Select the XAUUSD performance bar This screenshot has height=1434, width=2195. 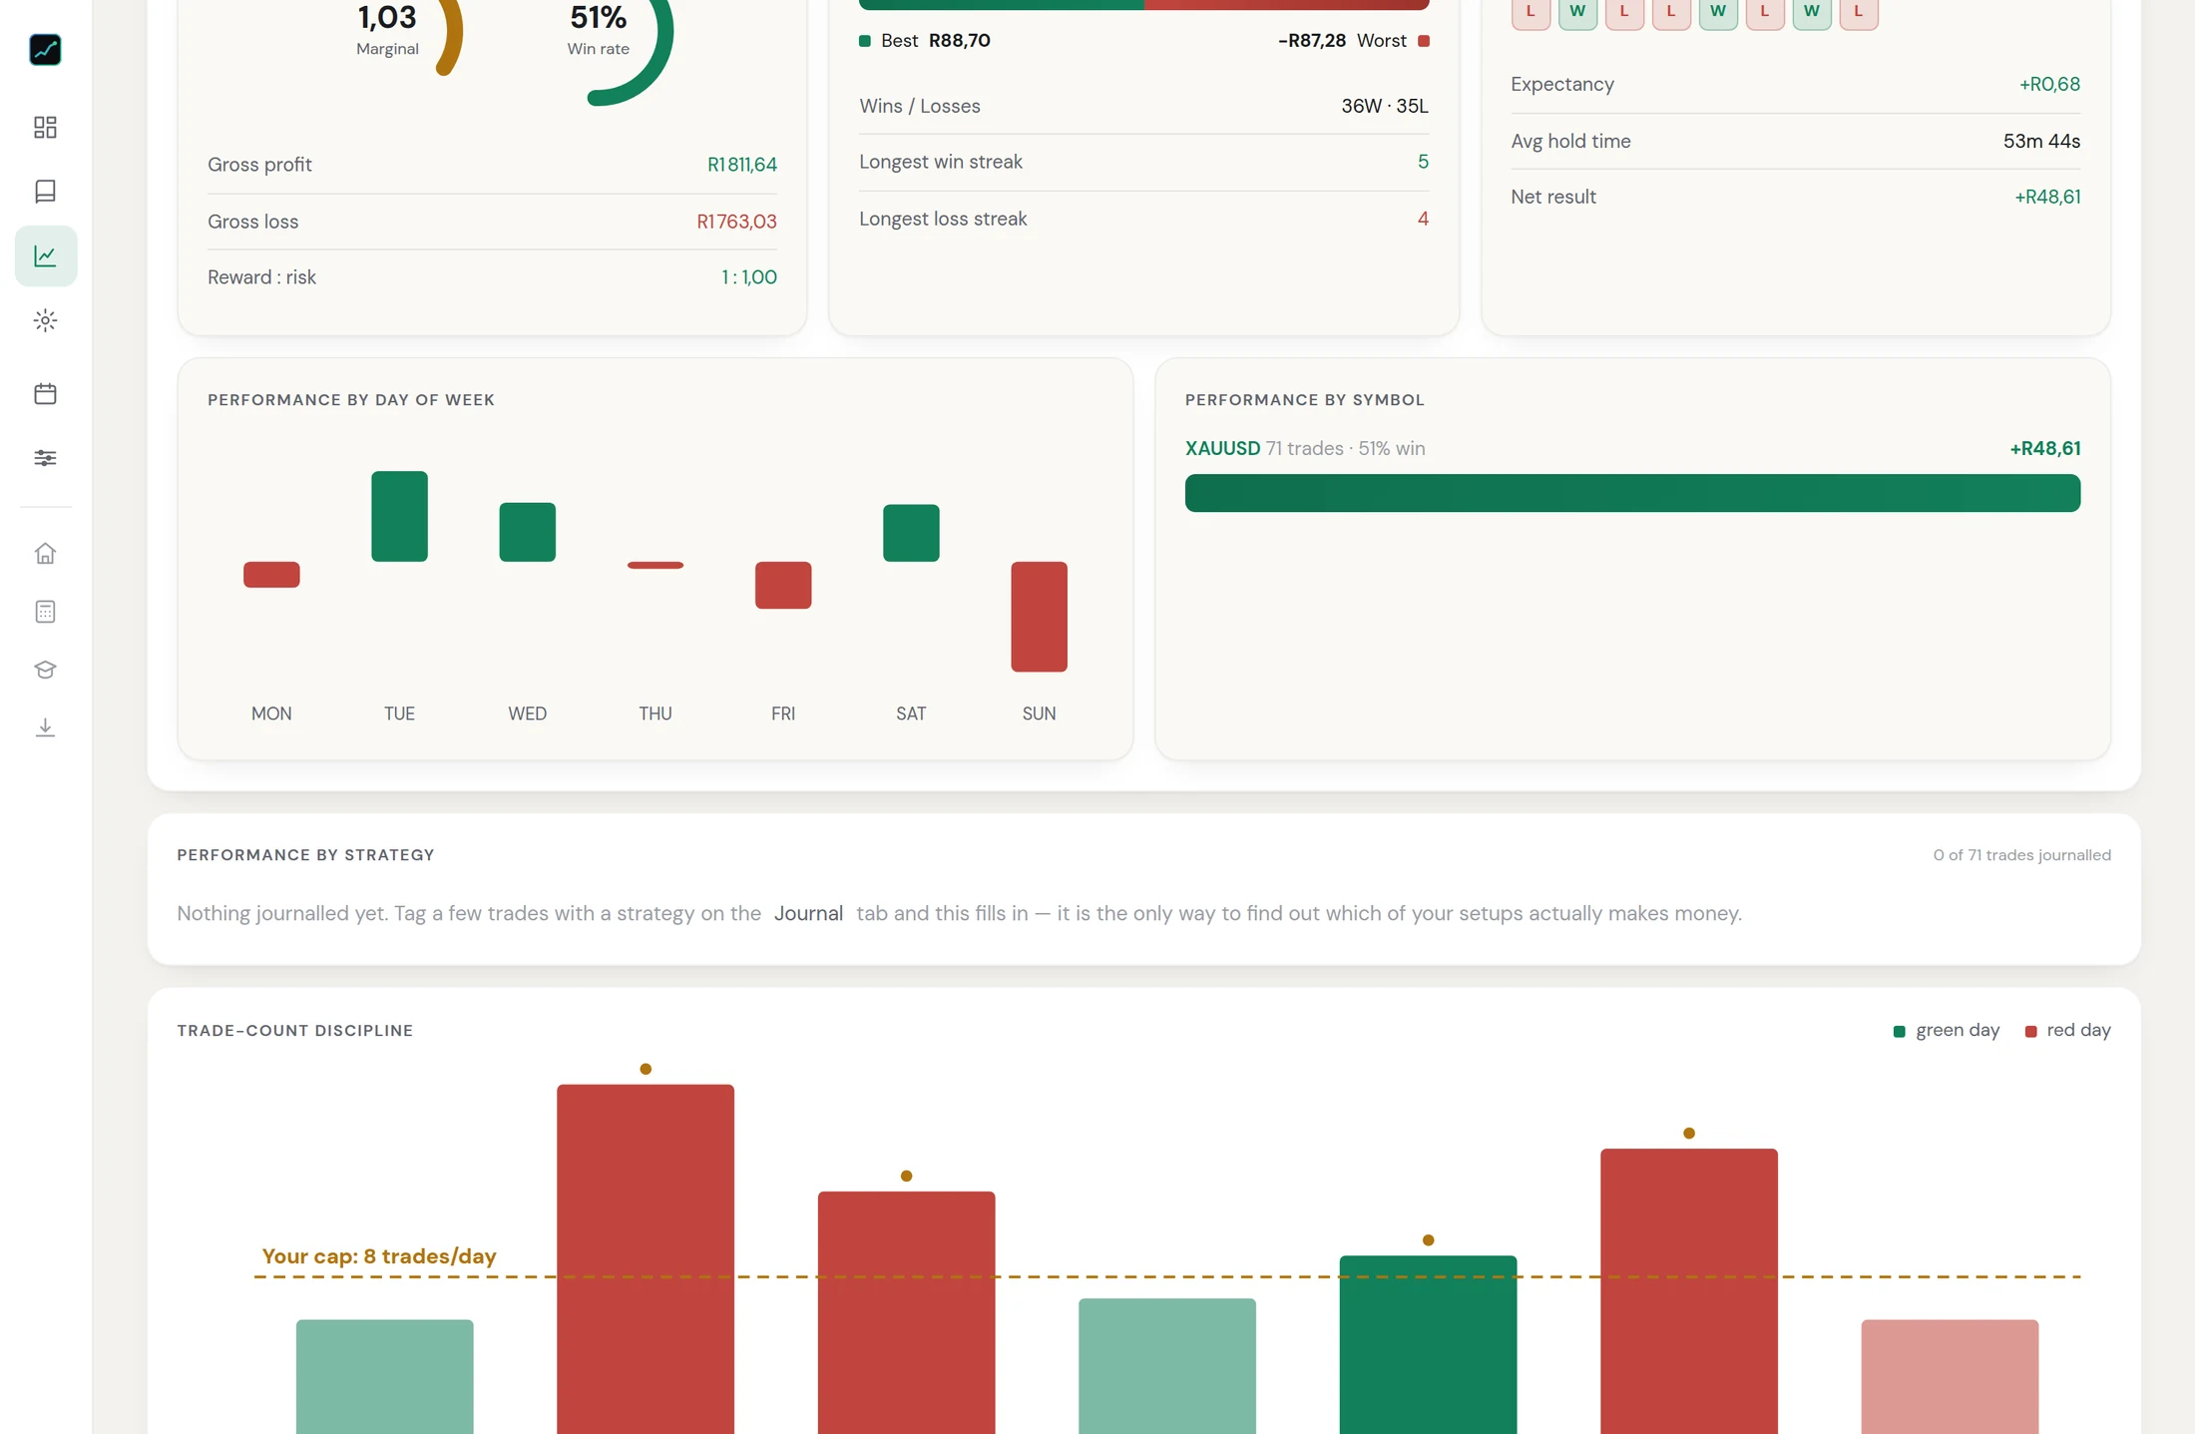click(x=1632, y=493)
